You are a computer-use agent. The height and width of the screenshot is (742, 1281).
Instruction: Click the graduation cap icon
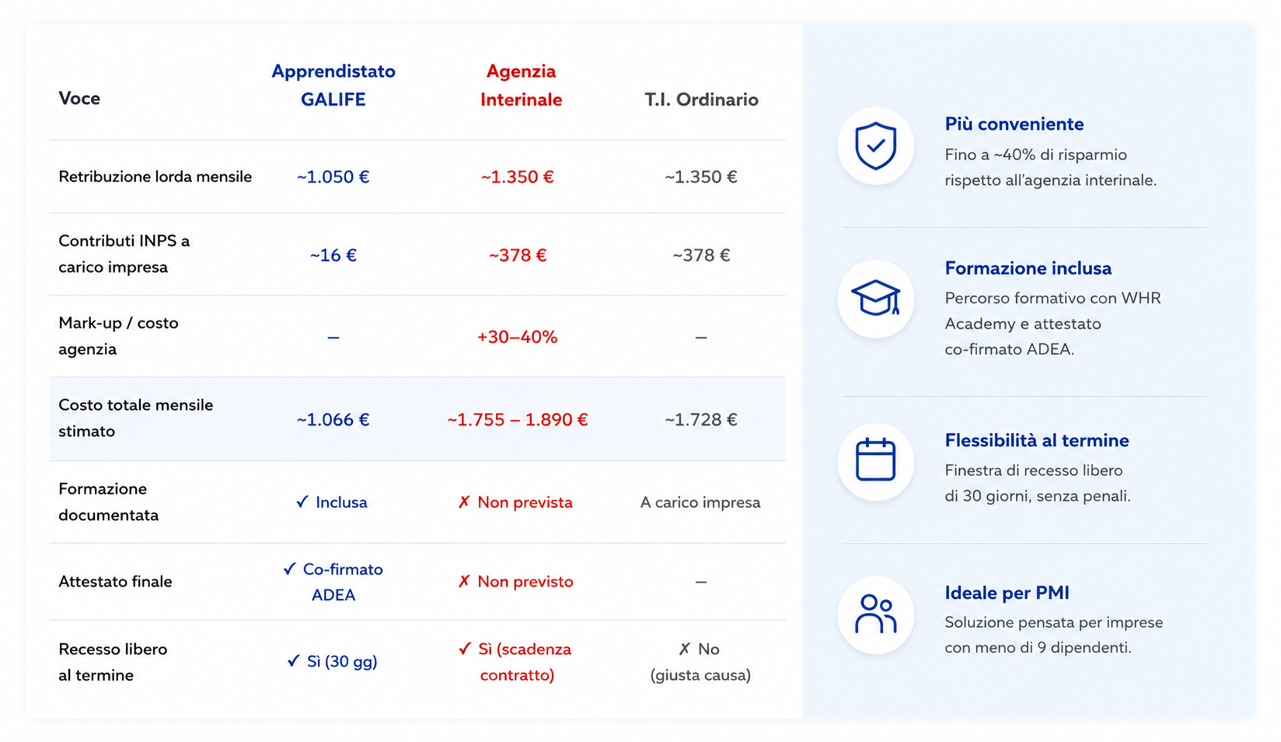(875, 298)
